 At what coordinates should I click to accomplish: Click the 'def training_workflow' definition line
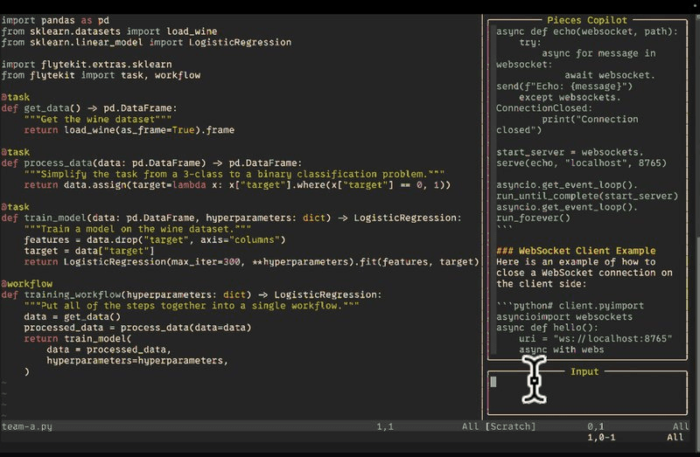point(192,294)
